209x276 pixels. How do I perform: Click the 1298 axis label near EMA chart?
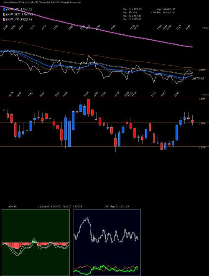202,70
